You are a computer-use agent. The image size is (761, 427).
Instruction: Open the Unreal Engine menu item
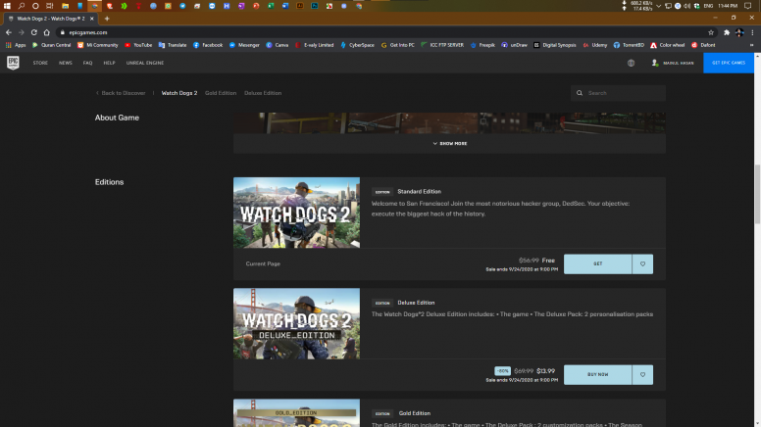point(145,63)
